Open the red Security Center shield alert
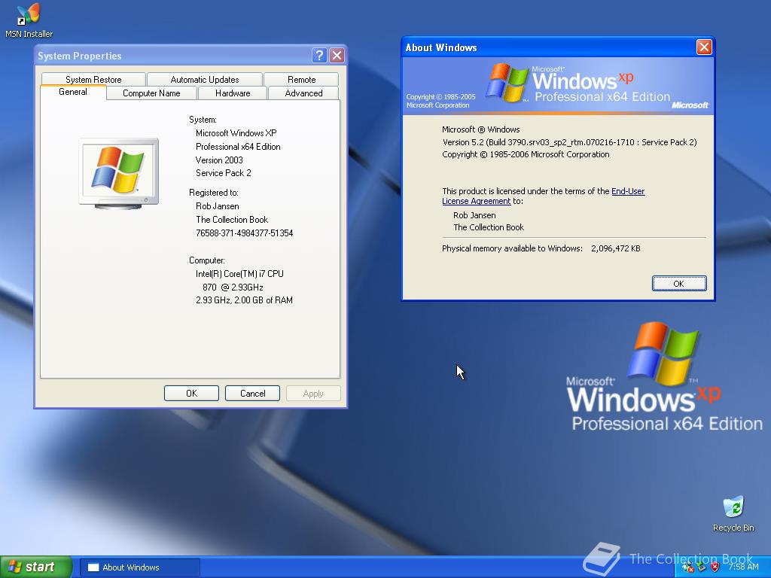 (x=715, y=567)
